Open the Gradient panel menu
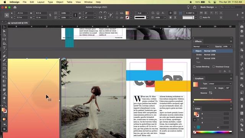245x138 pixels. pyautogui.click(x=231, y=78)
